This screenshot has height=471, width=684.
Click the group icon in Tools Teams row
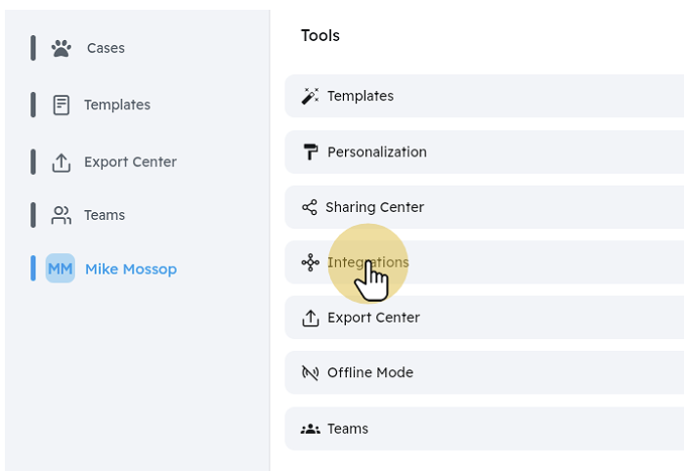tap(310, 429)
